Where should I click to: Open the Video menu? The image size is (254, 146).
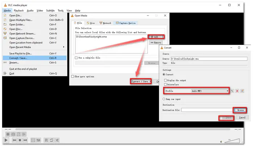(40, 11)
